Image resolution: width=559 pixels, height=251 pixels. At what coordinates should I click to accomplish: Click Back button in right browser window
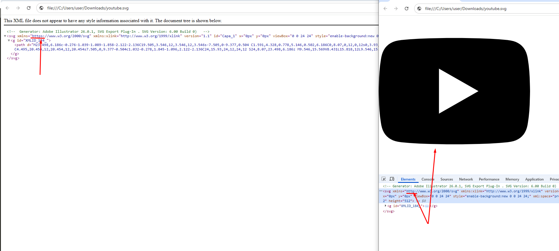(x=385, y=9)
